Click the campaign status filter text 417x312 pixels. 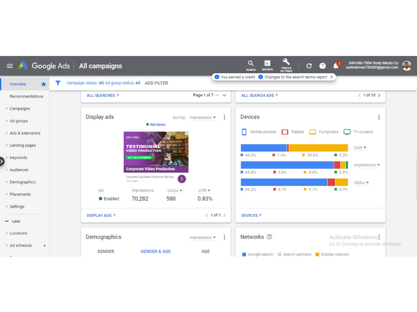coord(103,83)
